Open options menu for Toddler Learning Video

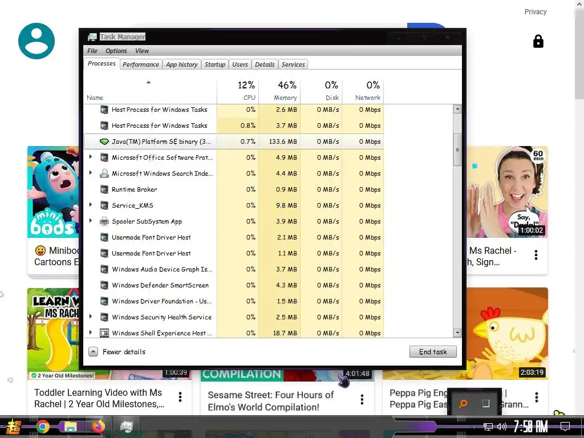click(x=180, y=397)
